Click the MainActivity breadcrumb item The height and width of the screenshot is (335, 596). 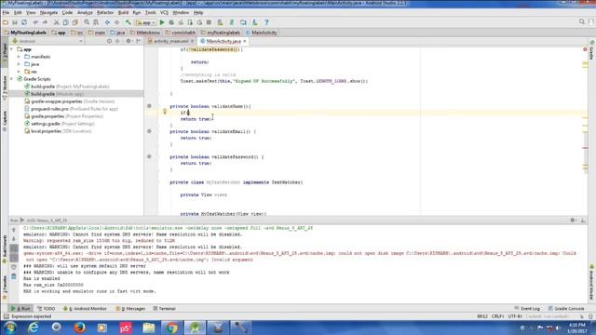coord(261,33)
